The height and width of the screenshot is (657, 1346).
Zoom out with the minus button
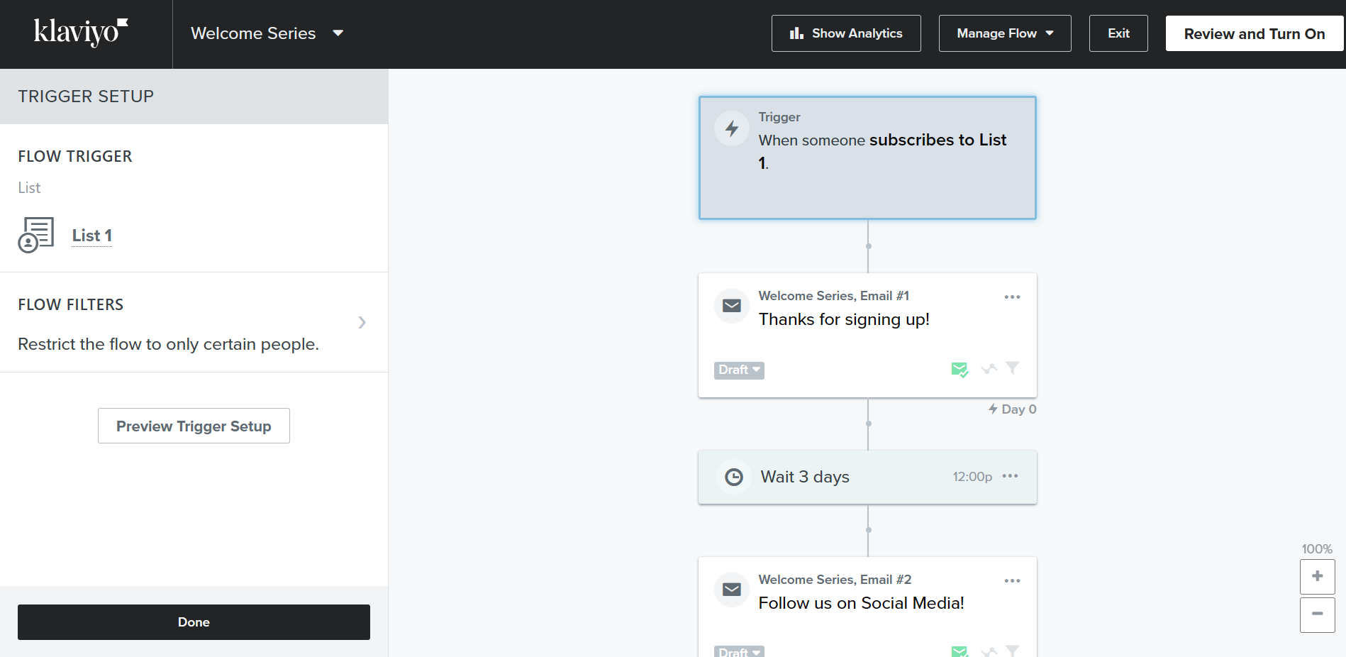(x=1318, y=614)
